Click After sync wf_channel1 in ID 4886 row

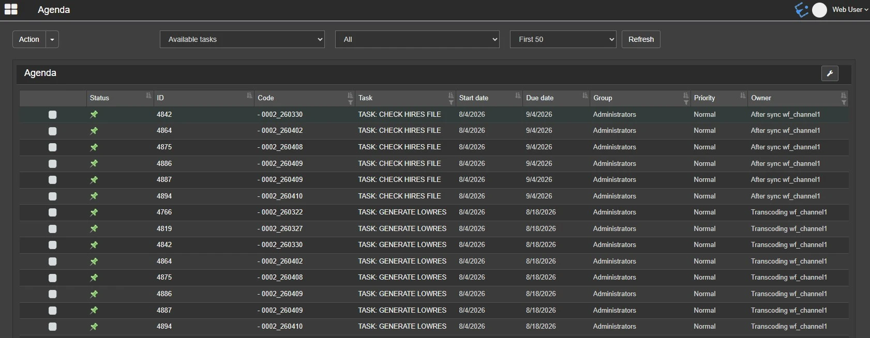tap(785, 164)
